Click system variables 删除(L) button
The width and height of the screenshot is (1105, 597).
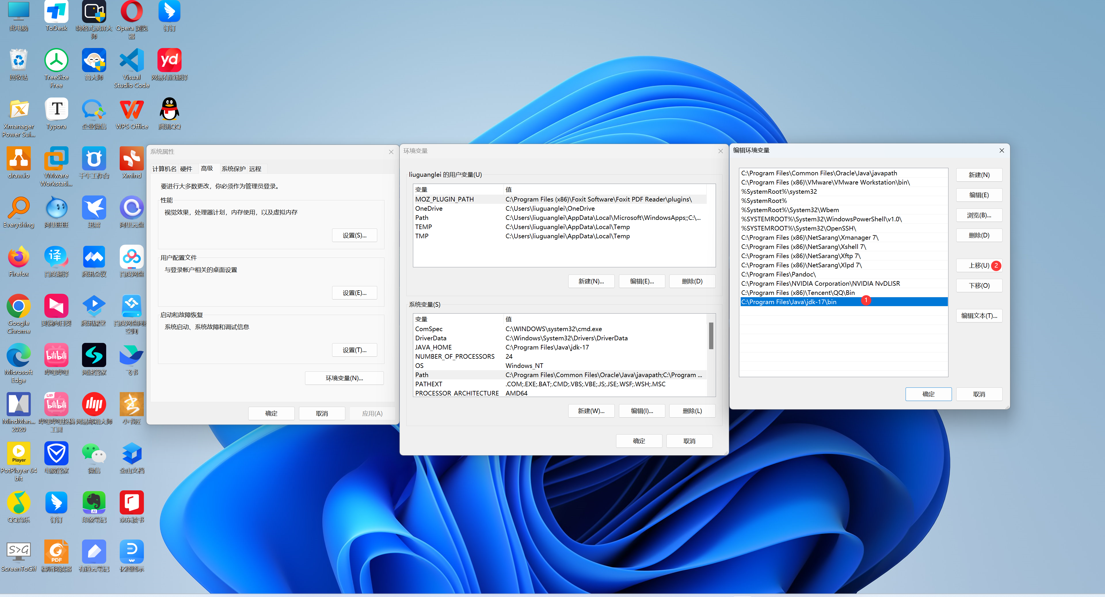click(692, 411)
